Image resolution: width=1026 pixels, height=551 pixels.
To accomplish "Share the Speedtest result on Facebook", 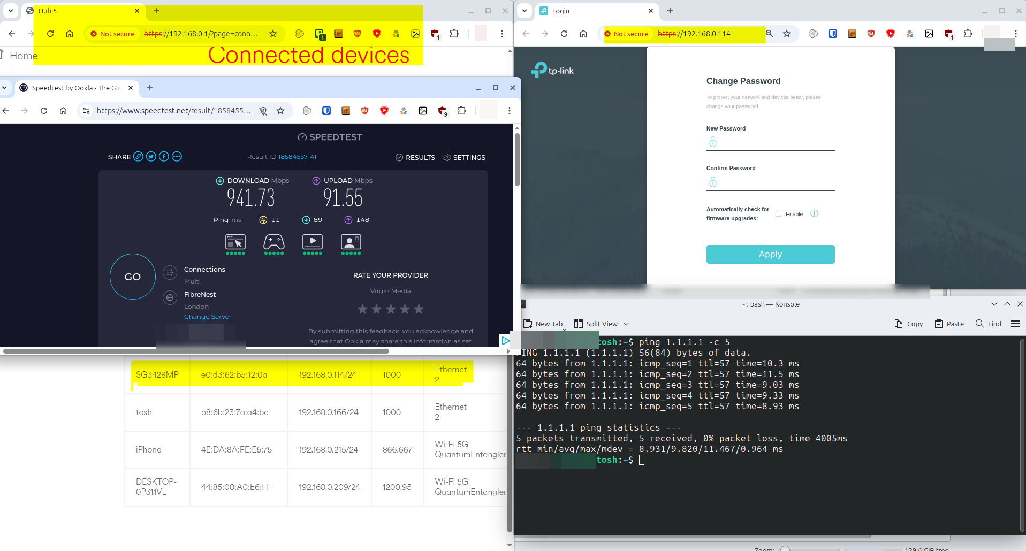I will (x=164, y=157).
